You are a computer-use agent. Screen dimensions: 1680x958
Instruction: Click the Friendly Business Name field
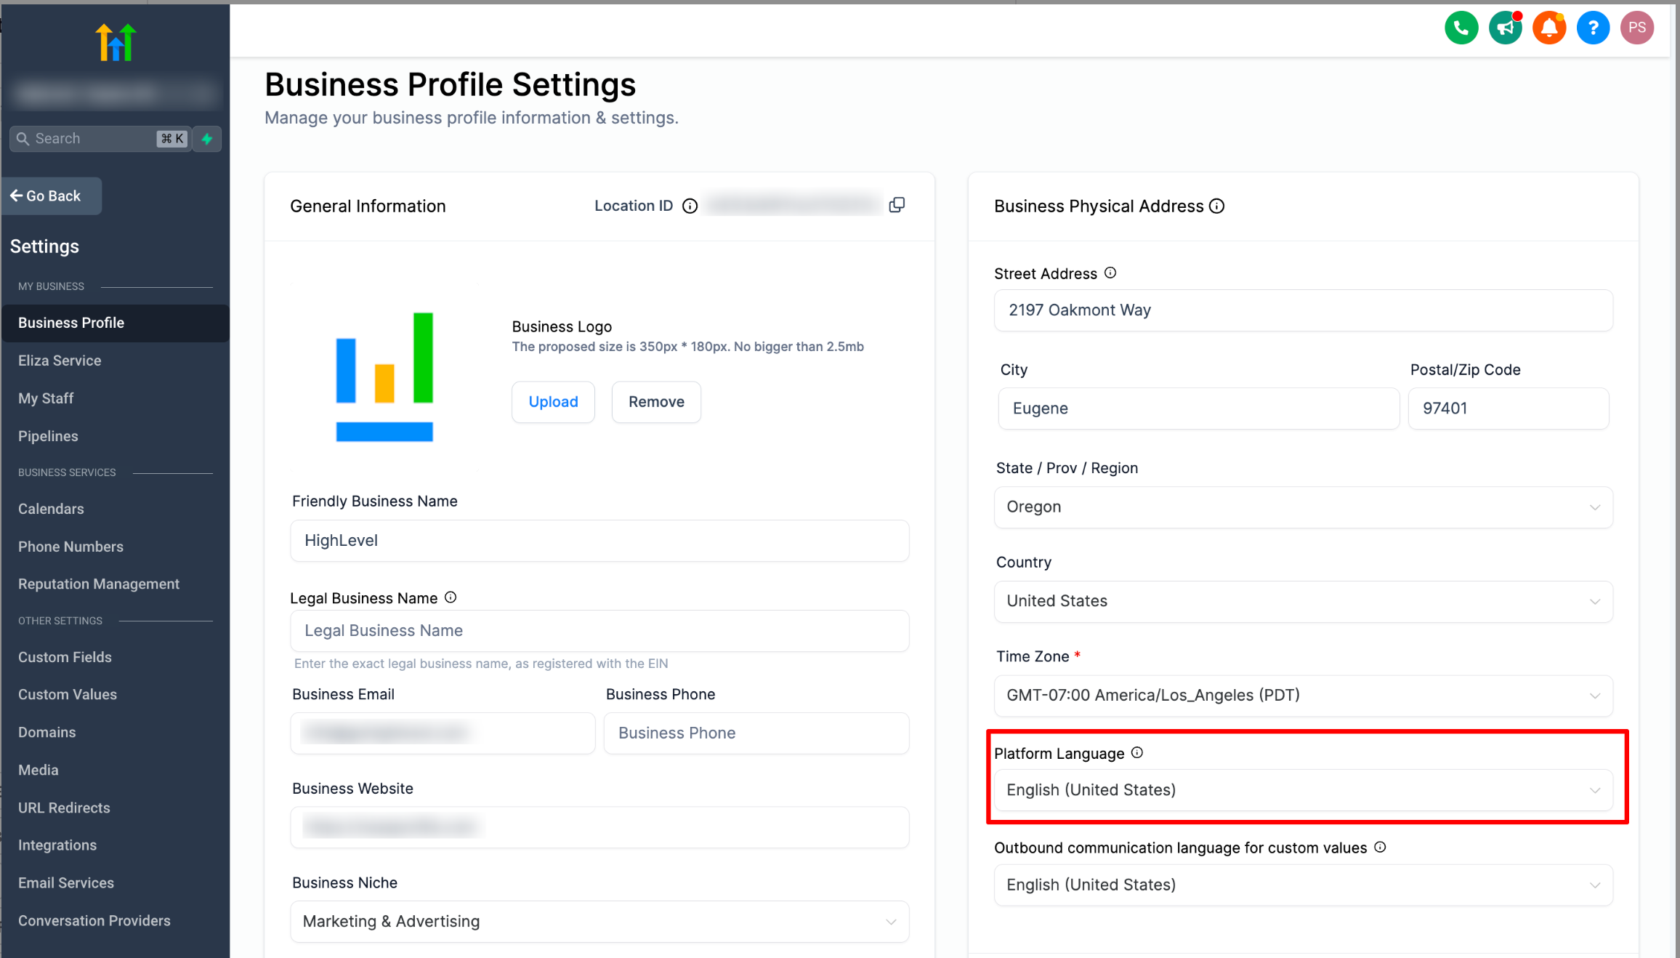coord(599,541)
